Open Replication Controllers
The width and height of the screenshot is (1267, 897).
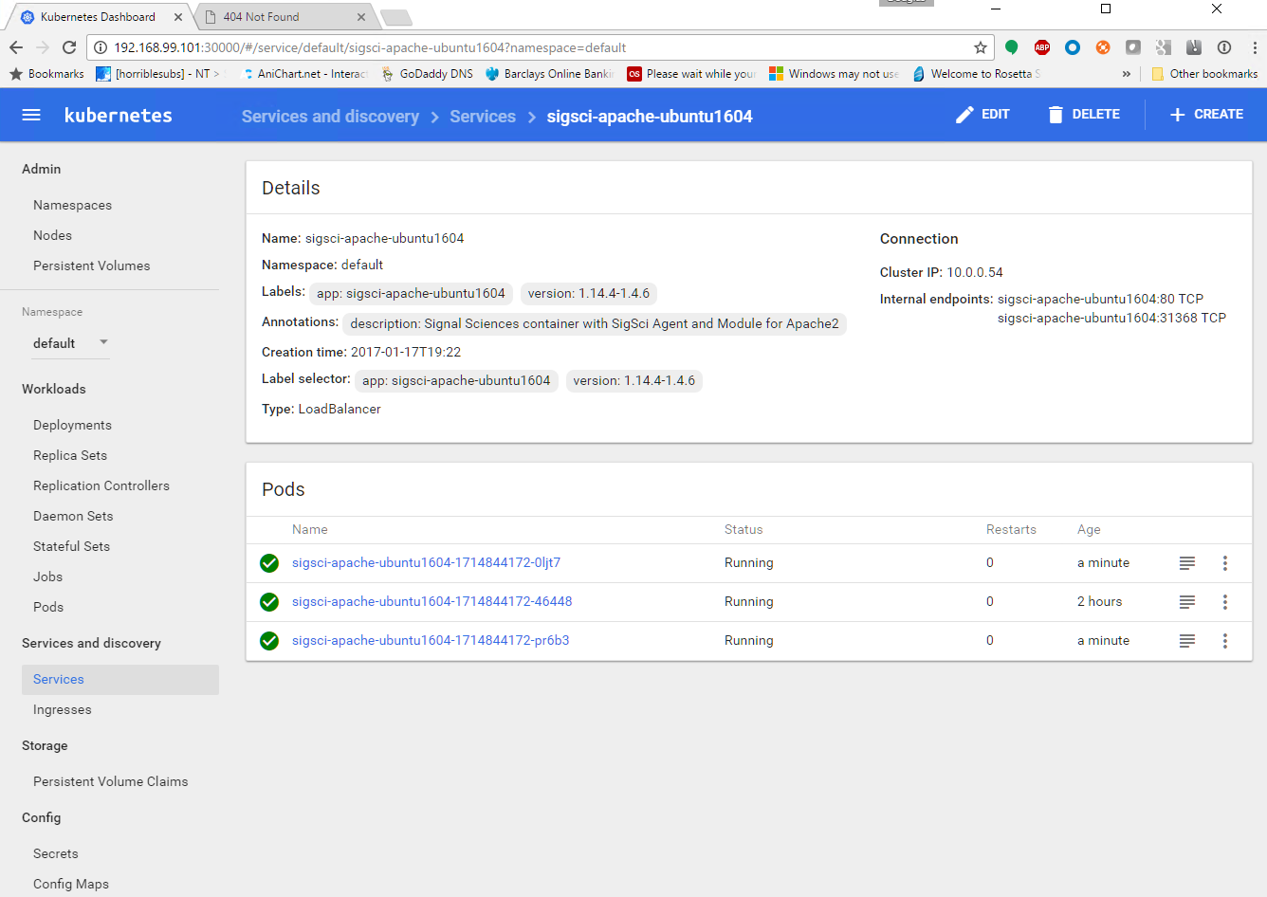(101, 485)
